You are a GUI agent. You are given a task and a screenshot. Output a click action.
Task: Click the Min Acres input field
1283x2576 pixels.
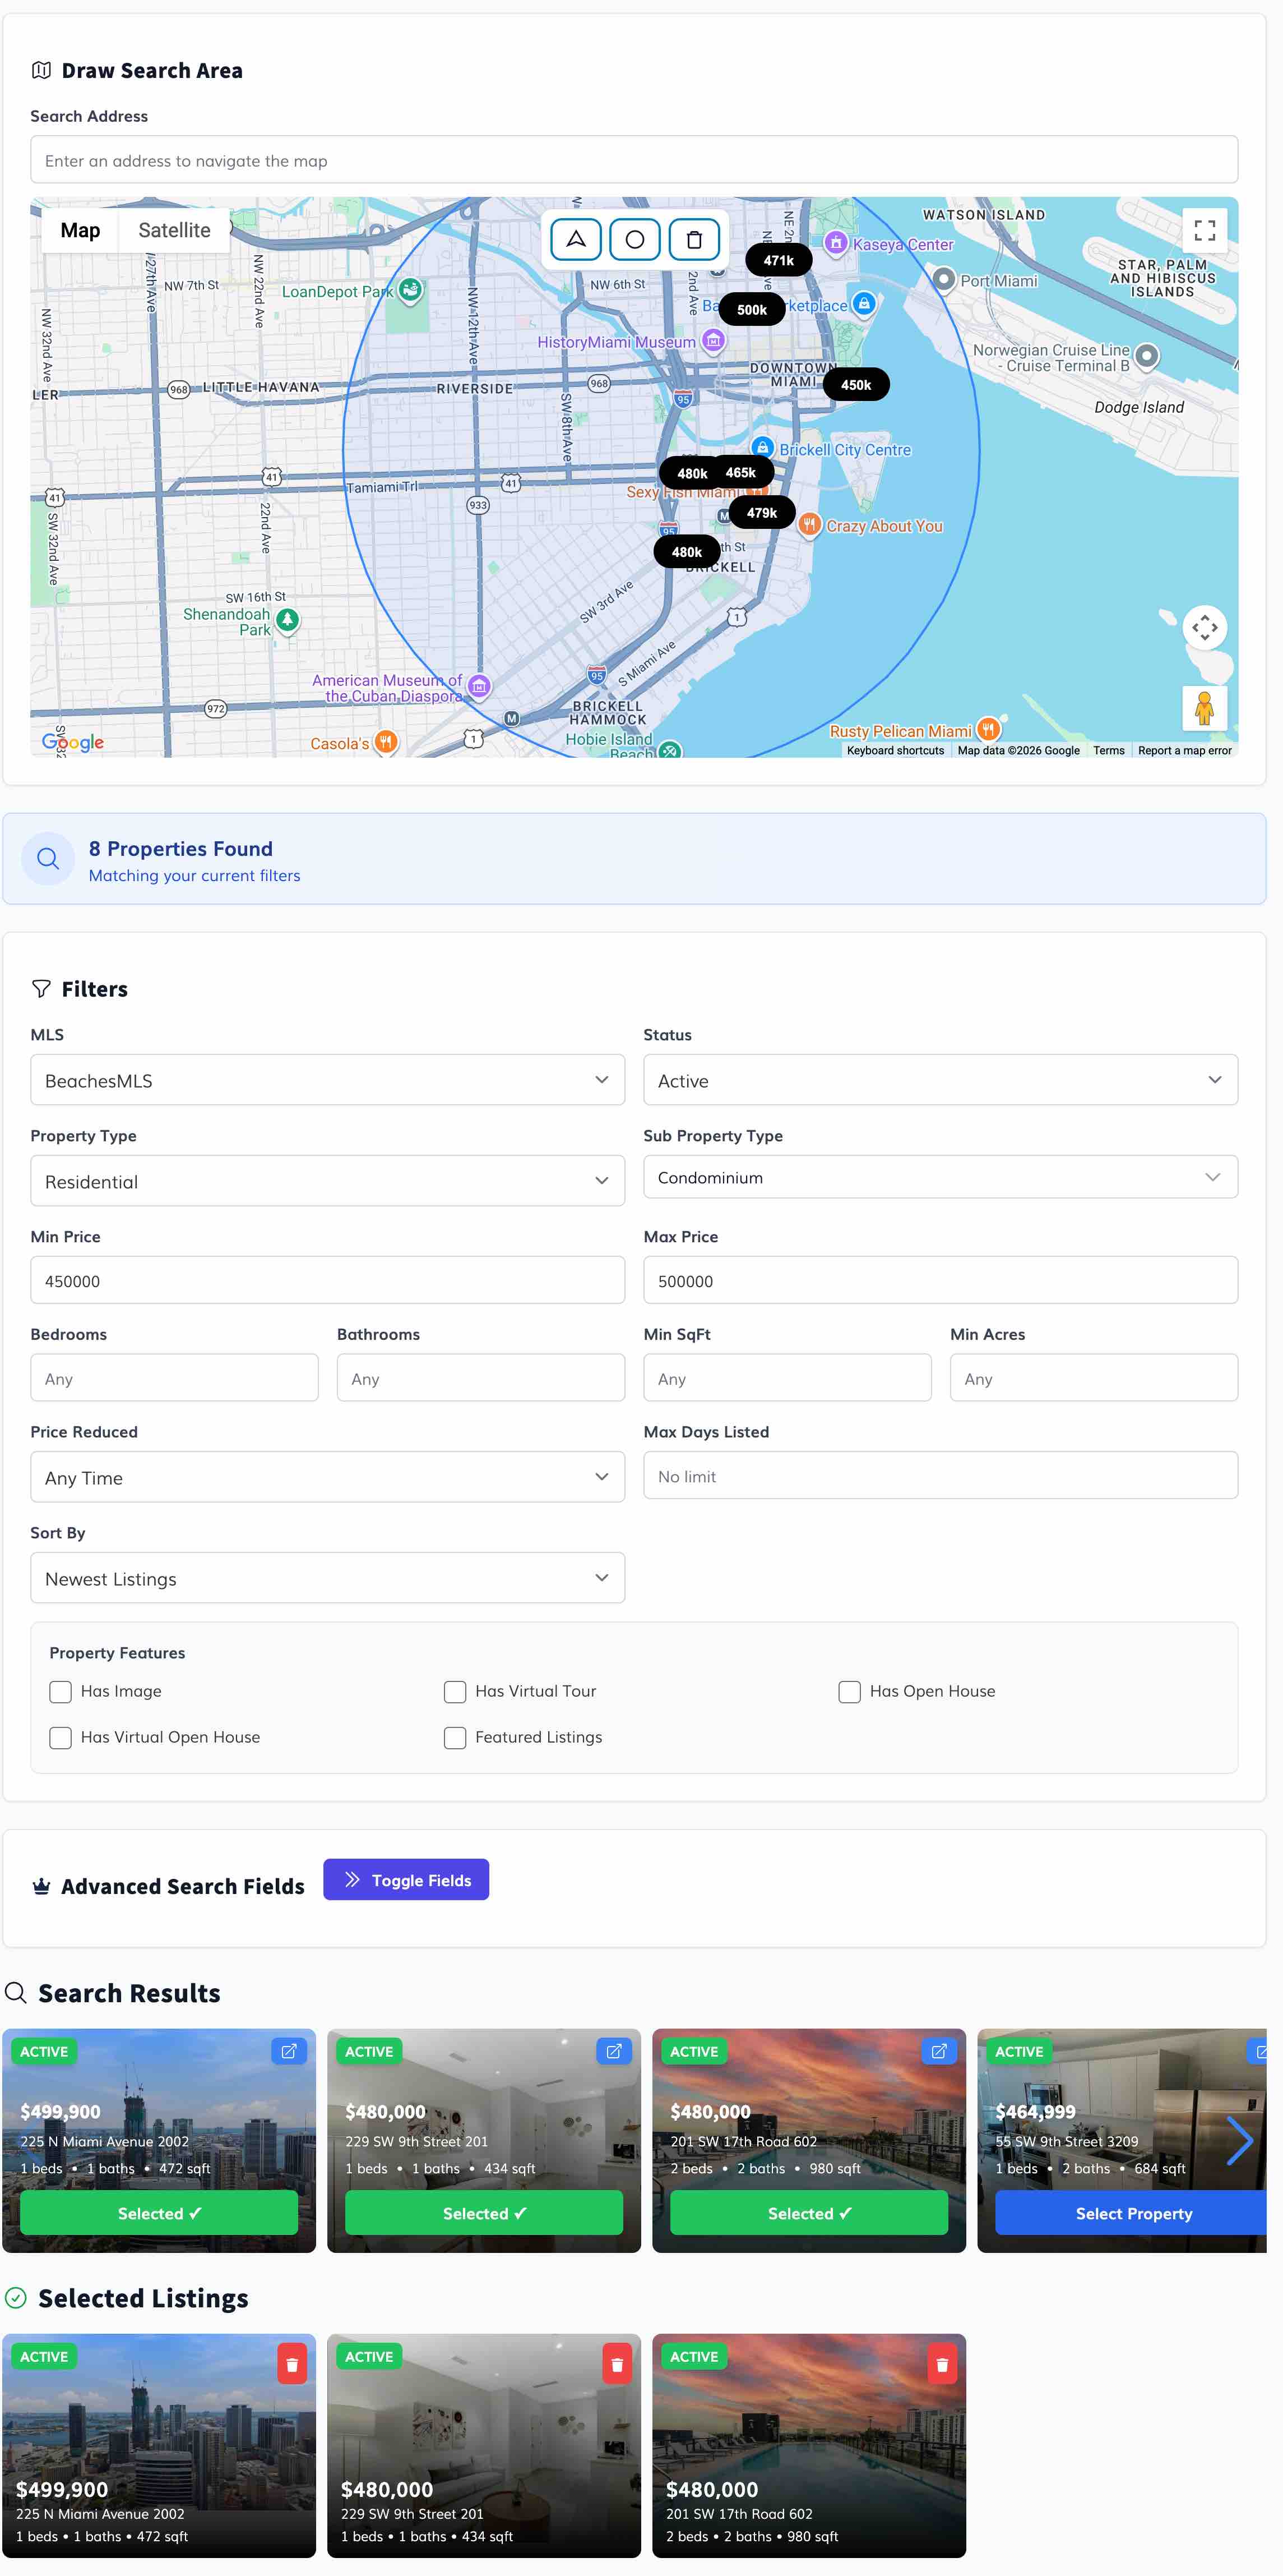1094,1378
